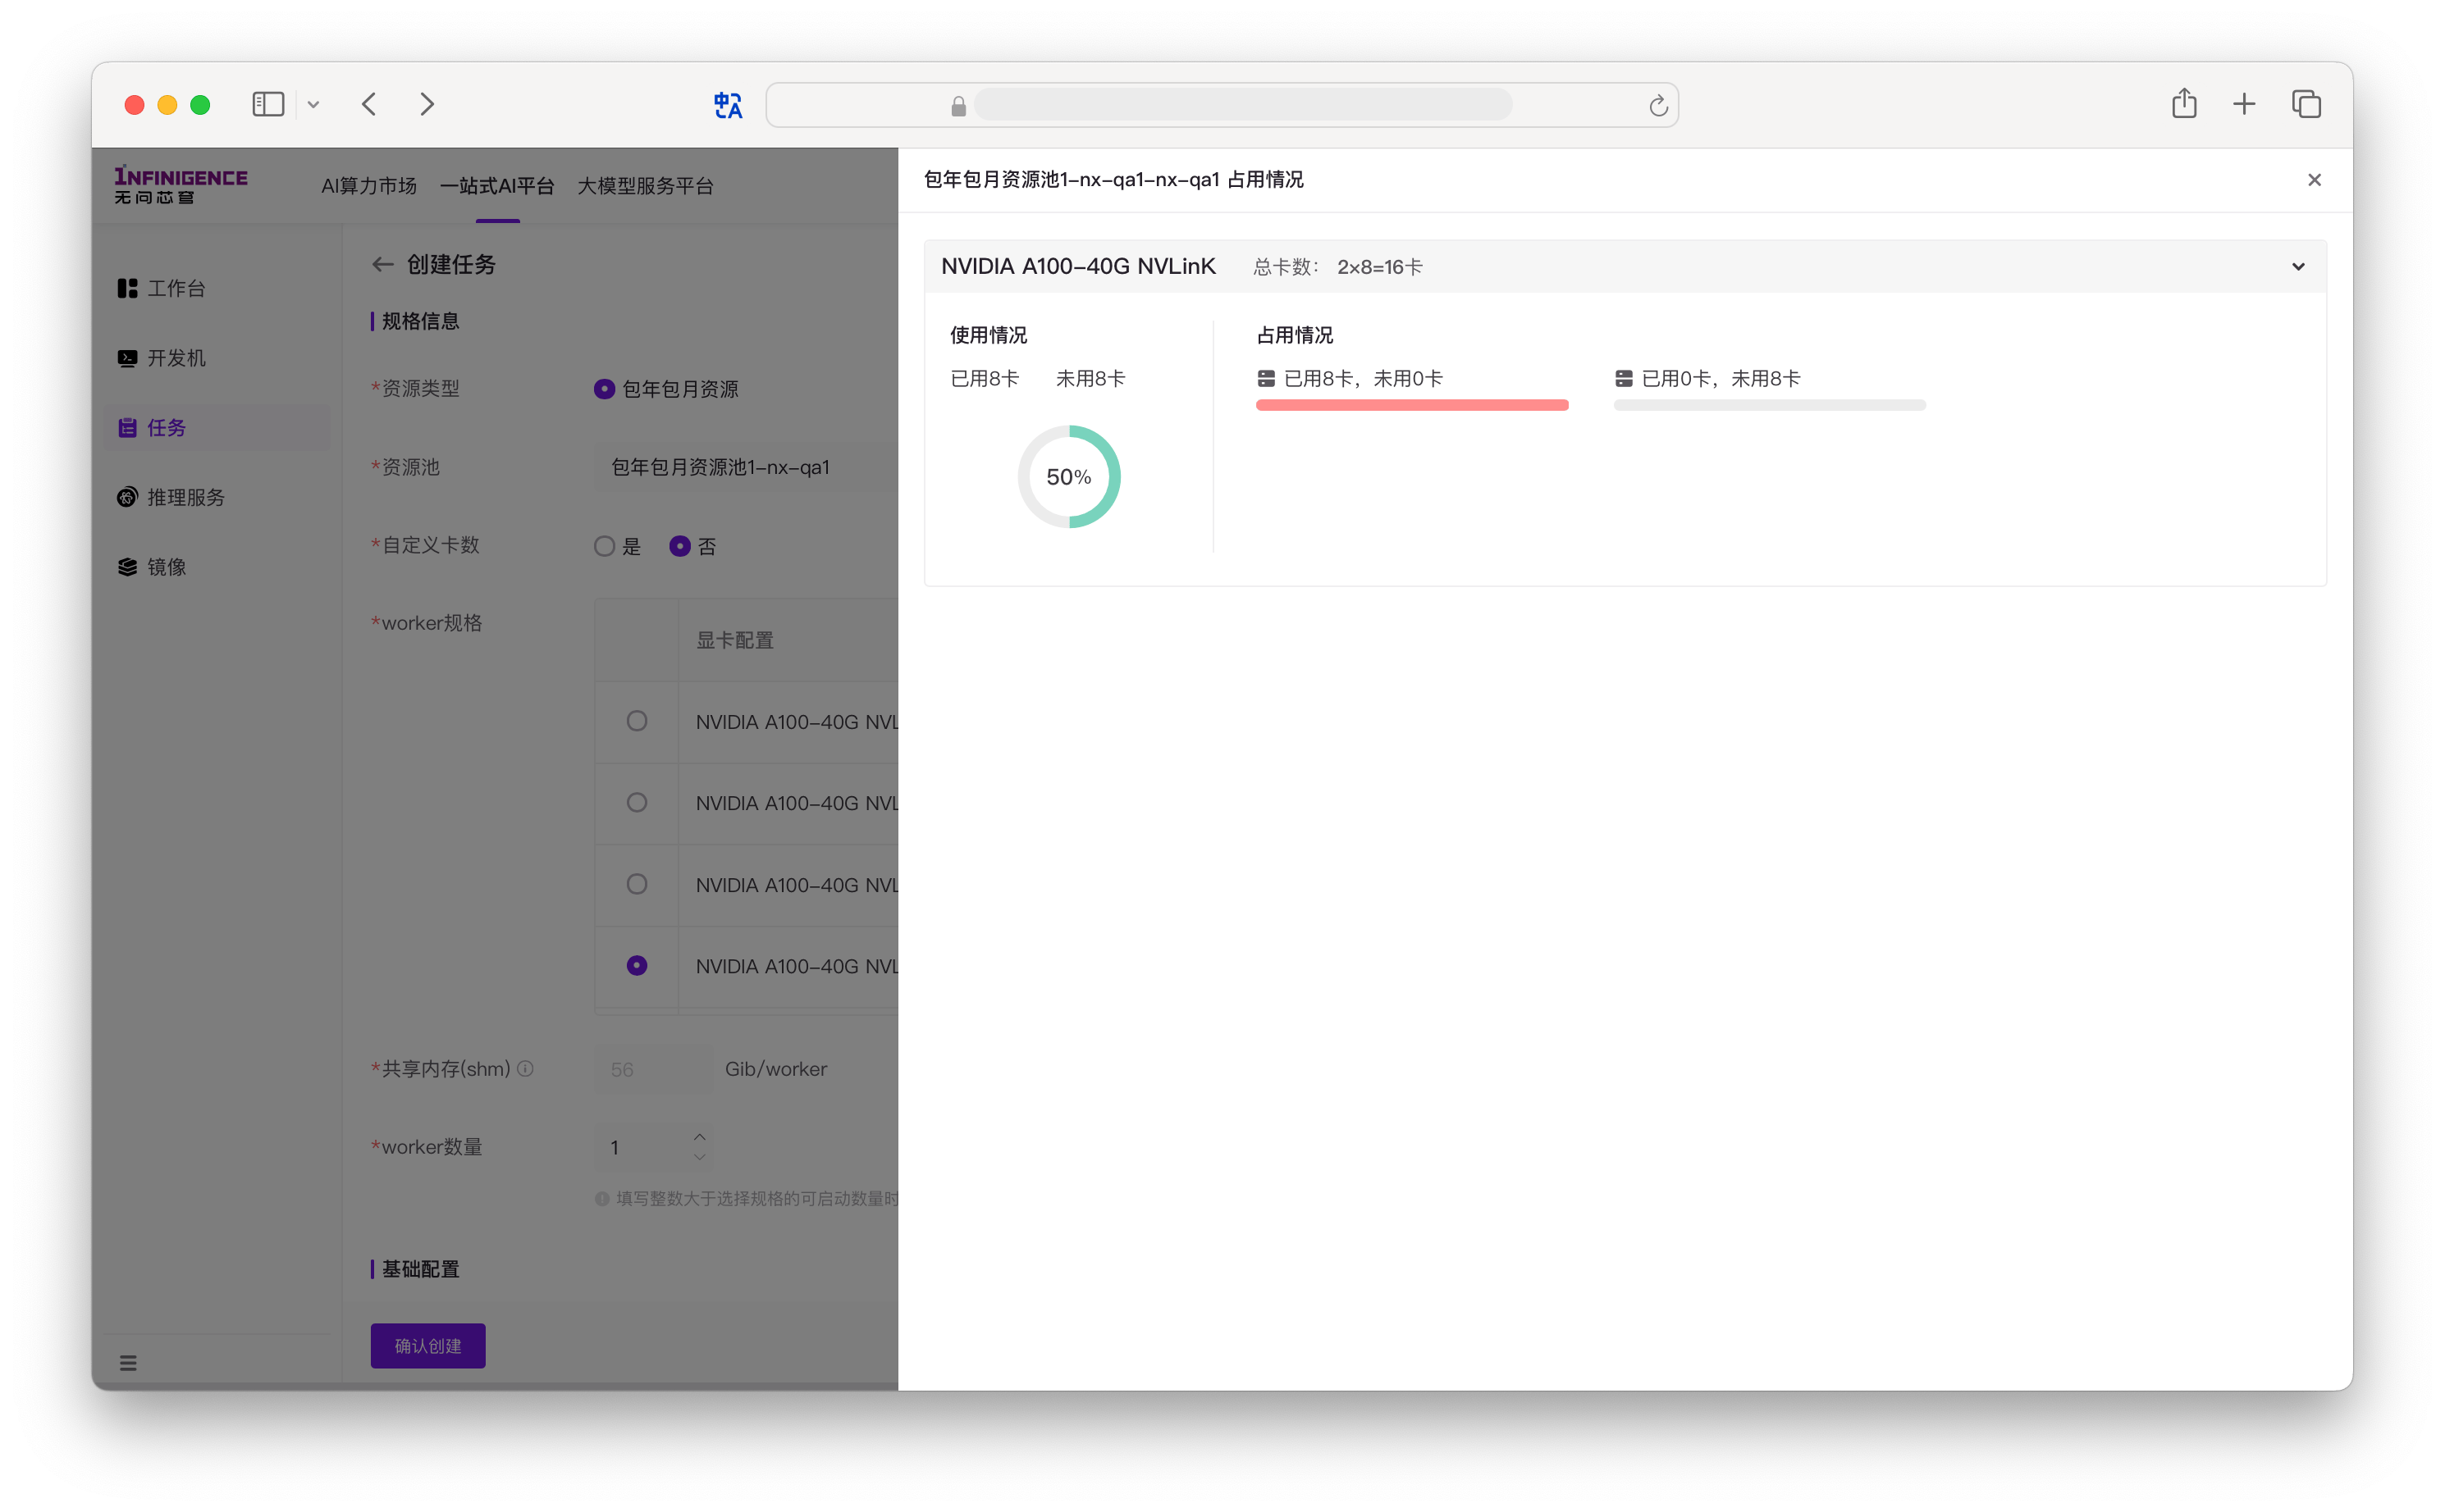Click server icon beside 已用0卡，未用8卡

tap(1623, 379)
